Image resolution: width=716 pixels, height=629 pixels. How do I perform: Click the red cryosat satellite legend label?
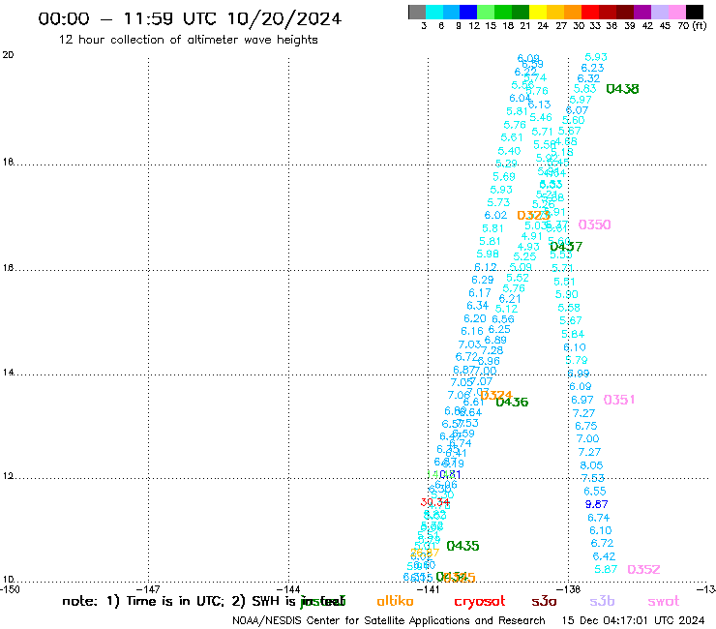[480, 602]
